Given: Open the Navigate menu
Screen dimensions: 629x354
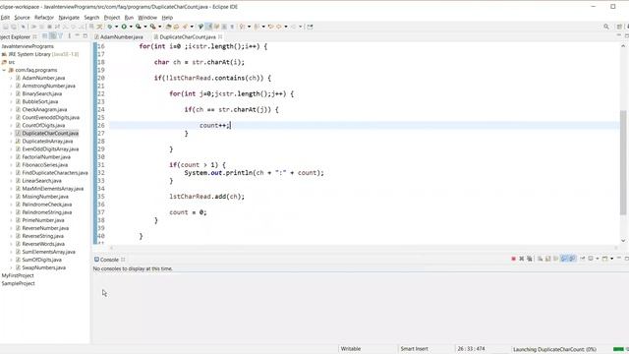Looking at the screenshot, I should [x=69, y=18].
